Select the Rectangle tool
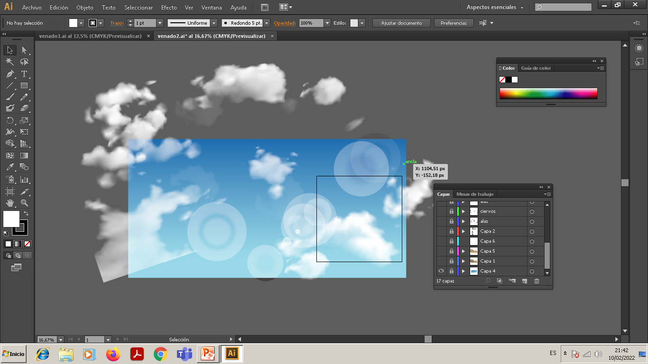Screen dimensions: 648x364 coord(24,85)
